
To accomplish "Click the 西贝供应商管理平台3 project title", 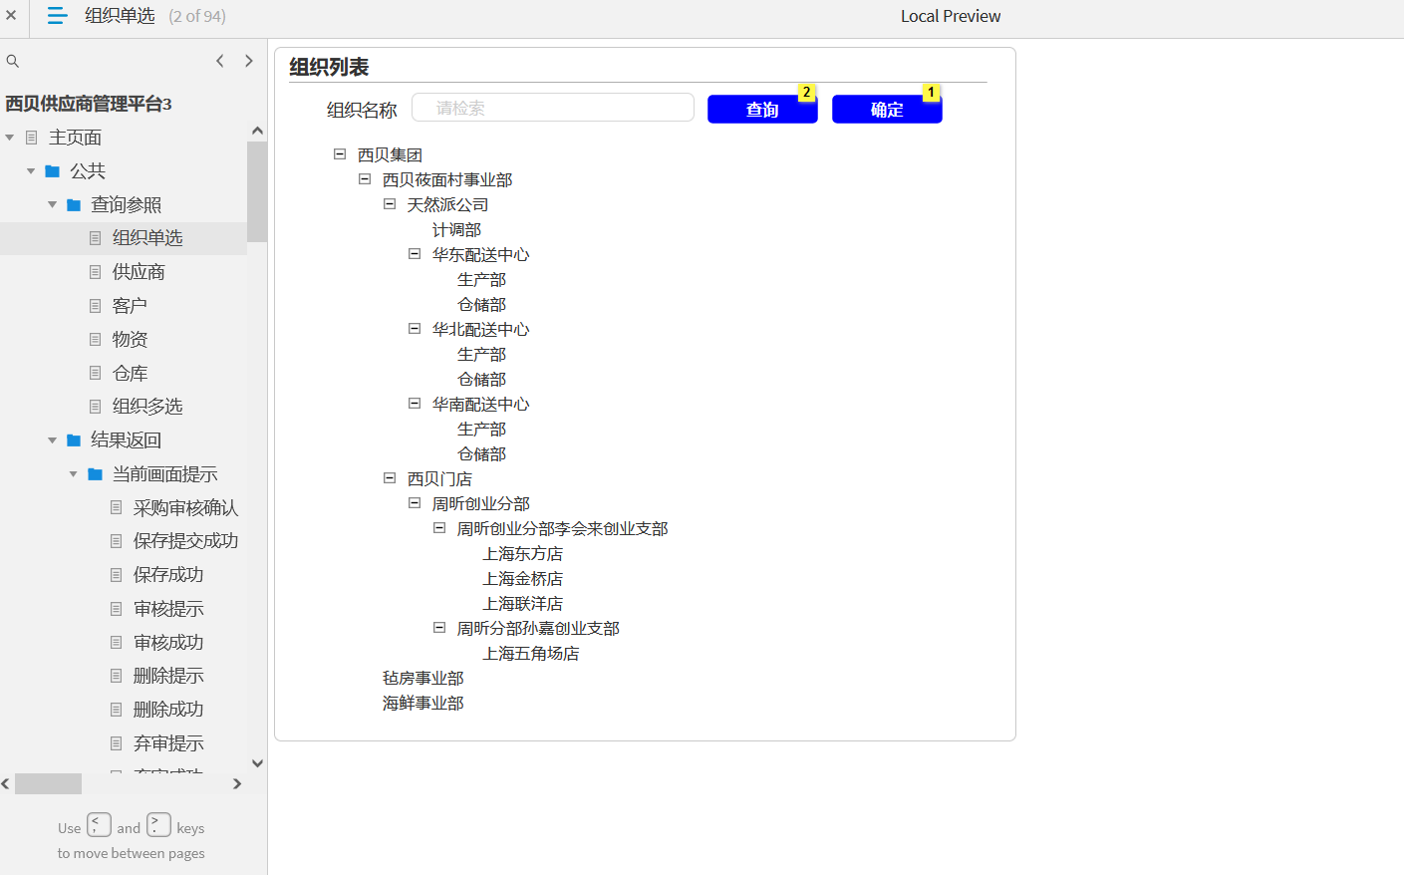I will tap(89, 104).
